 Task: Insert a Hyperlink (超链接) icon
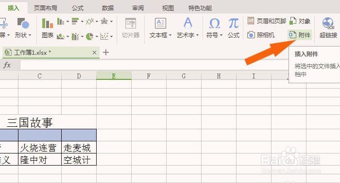(x=328, y=23)
